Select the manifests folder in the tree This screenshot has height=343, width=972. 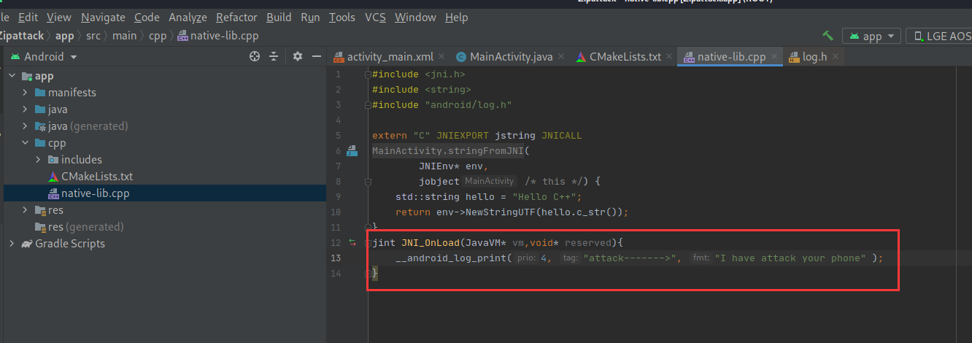72,93
